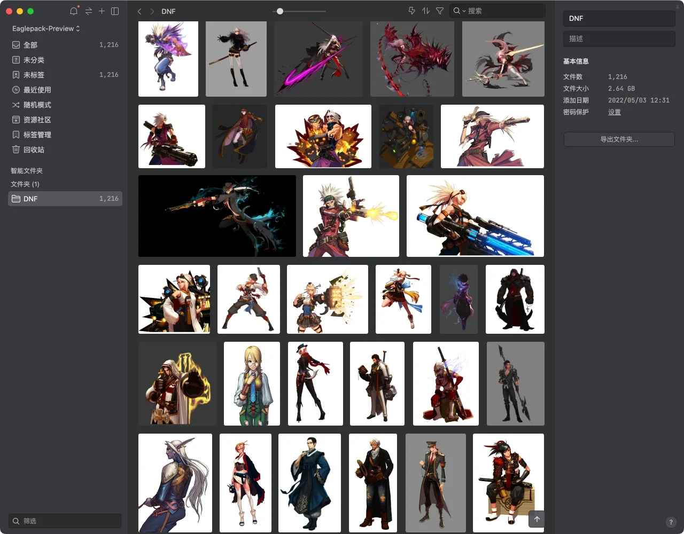Image resolution: width=684 pixels, height=534 pixels.
Task: Click the scroll-to-top arrow button
Action: [537, 519]
